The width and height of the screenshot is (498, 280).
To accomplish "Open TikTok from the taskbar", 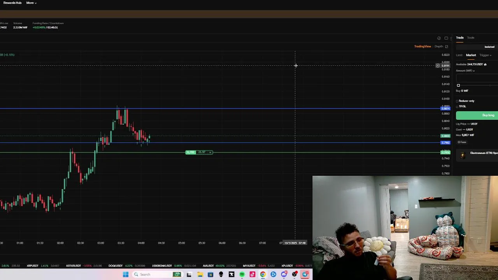I will click(253, 275).
